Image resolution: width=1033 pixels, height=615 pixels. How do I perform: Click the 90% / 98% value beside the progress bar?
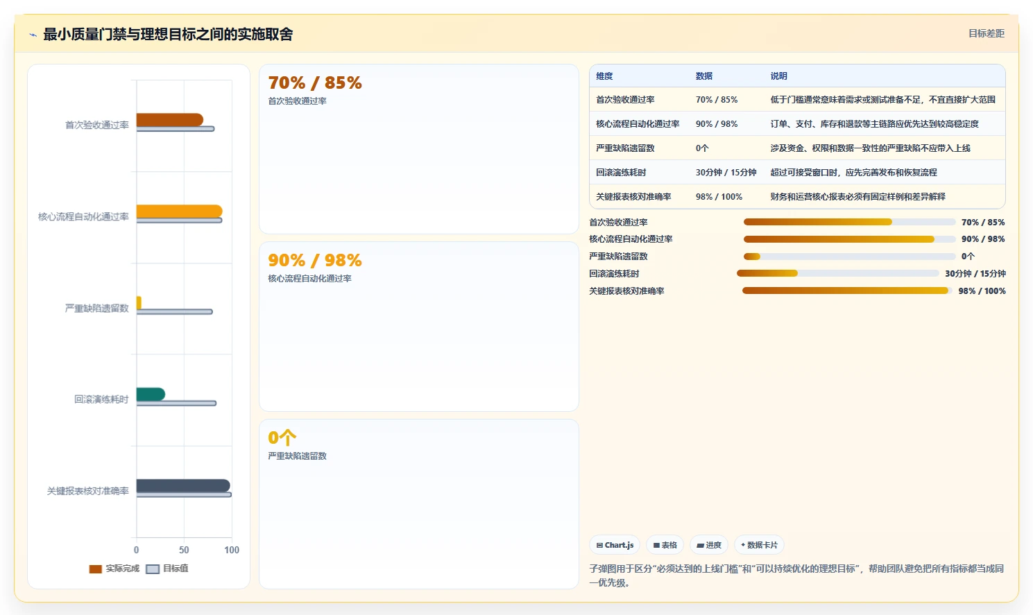pos(983,239)
